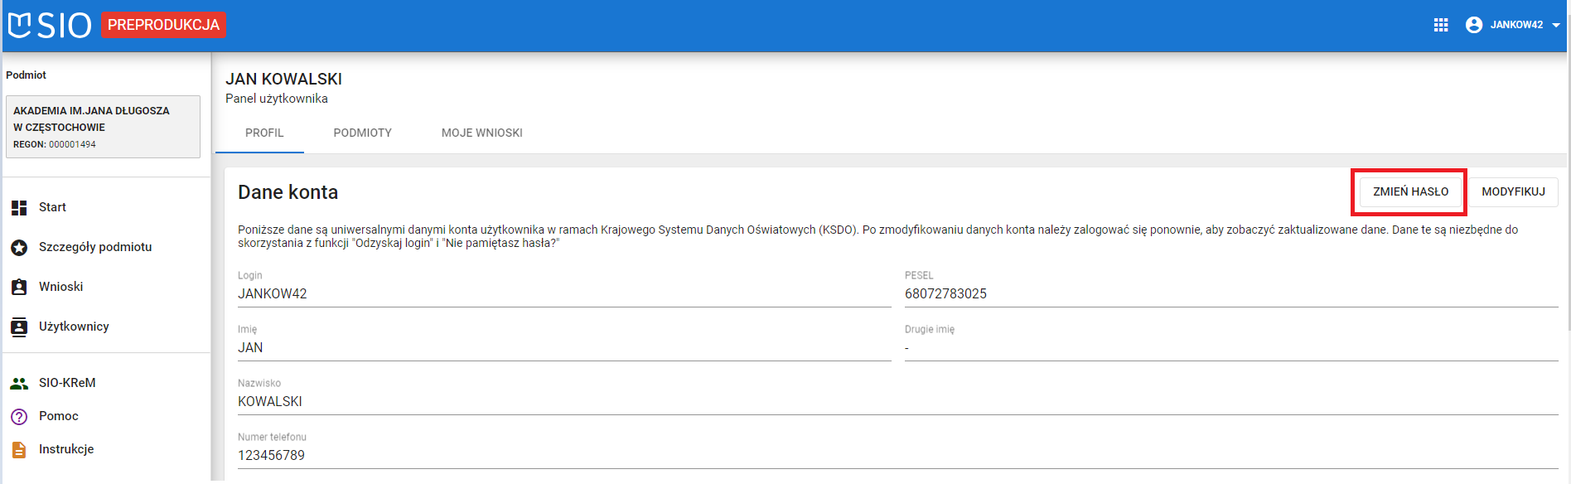Click the SIO shield logo icon
This screenshot has height=484, width=1571.
[x=19, y=25]
